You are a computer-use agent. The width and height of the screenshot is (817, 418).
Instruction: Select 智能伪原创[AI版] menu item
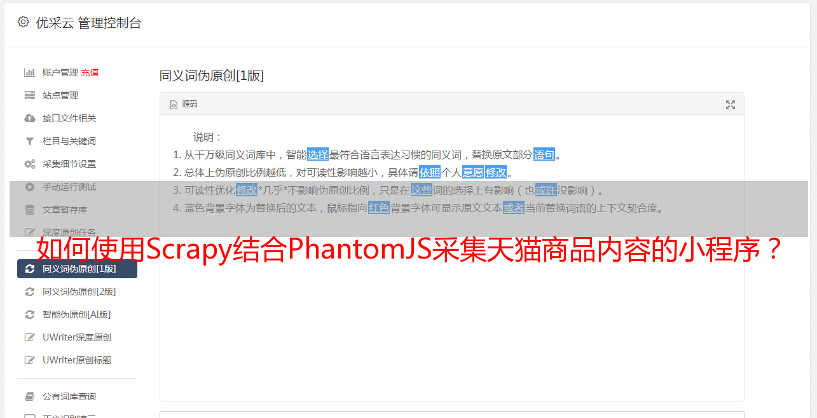pyautogui.click(x=77, y=314)
